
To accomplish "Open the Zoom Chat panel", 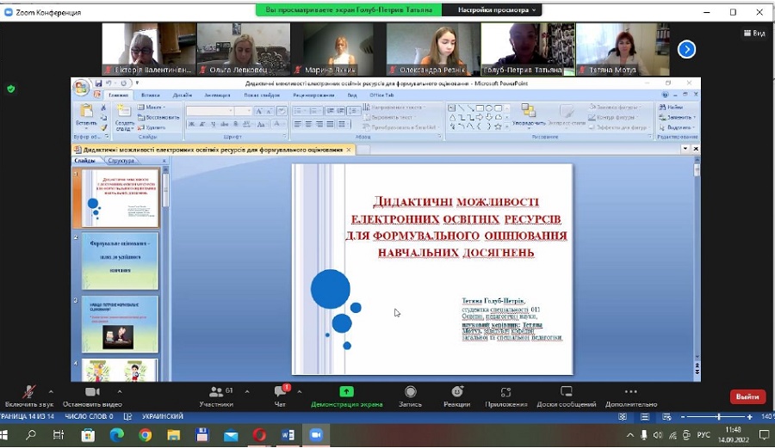I will click(280, 393).
